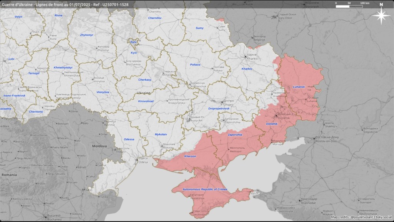Click the Vinnytsia oblast label
Screen dimensions: 394x222
coord(103,92)
